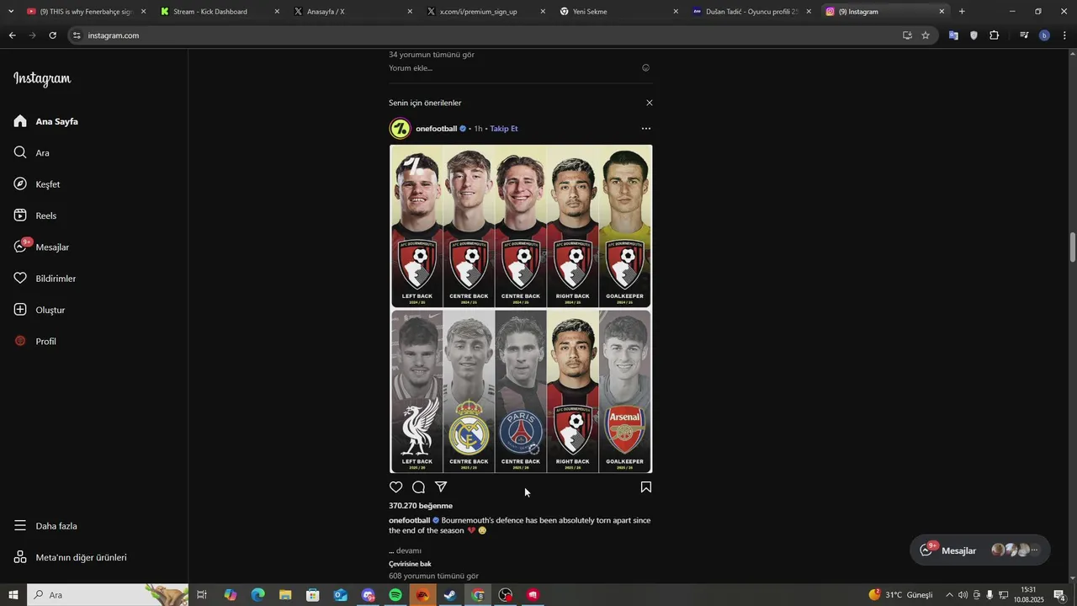
Task: Open the 370.270 beğenme likes list
Action: pos(421,506)
